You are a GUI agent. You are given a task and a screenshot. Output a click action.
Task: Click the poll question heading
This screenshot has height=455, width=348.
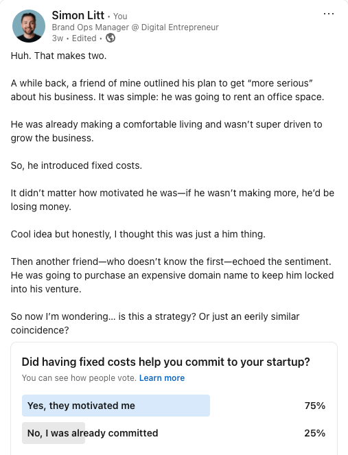coord(165,362)
